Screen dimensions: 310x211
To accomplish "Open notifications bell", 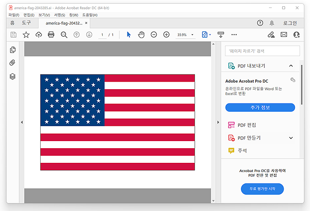I will (x=272, y=23).
